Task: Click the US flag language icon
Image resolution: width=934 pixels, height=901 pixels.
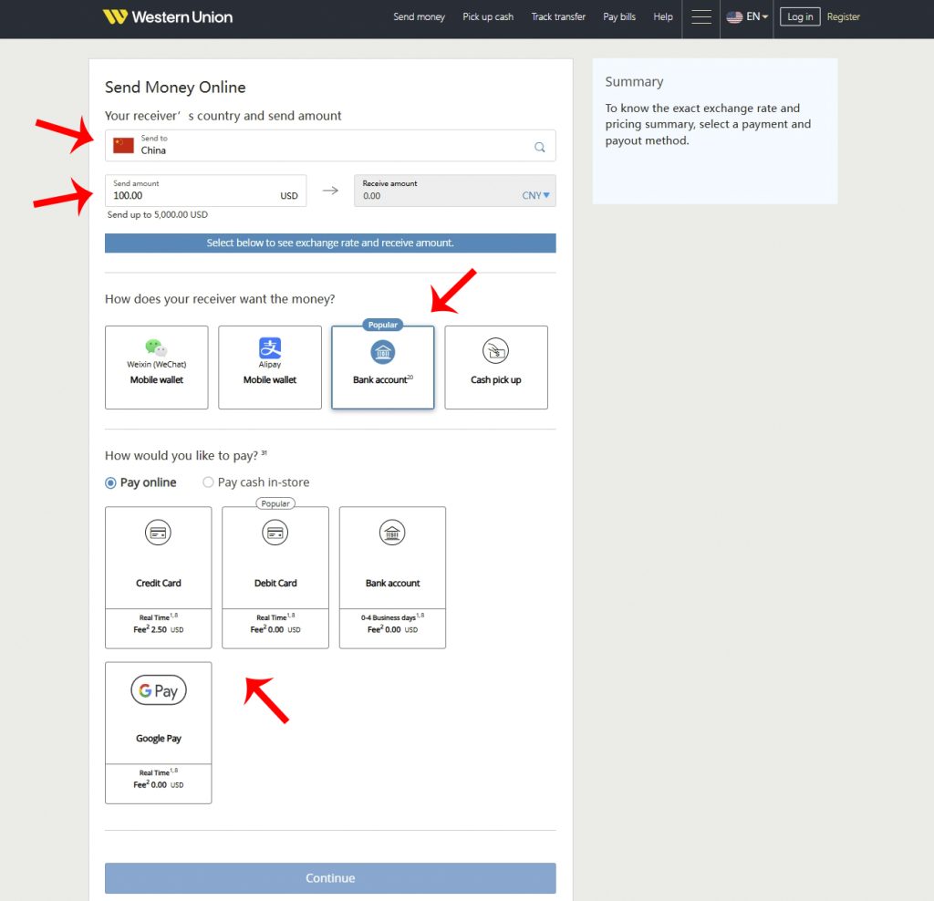Action: pyautogui.click(x=734, y=16)
